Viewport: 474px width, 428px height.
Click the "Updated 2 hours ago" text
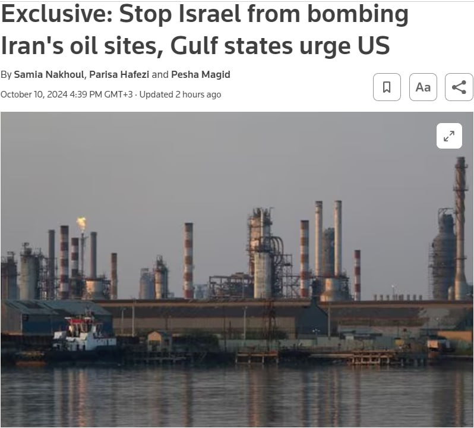[180, 95]
